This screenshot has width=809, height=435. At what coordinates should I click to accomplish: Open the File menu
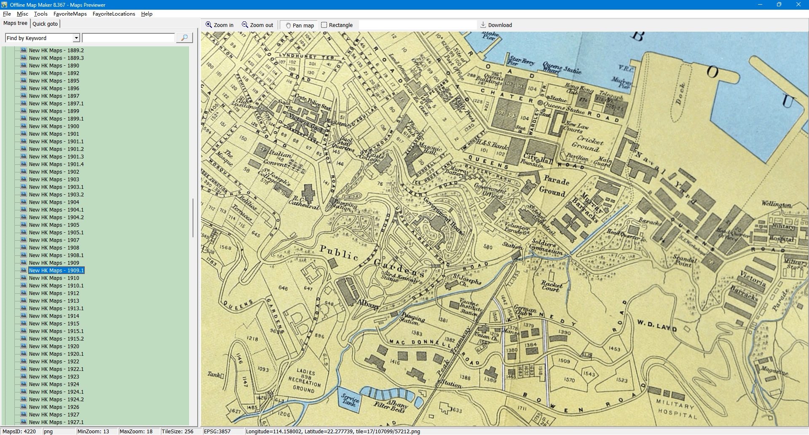click(7, 14)
